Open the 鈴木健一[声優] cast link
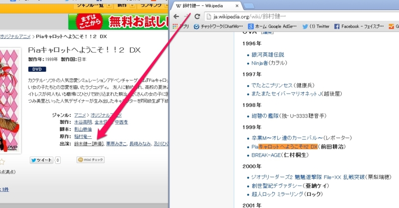This screenshot has height=208, width=399. pyautogui.click(x=89, y=144)
